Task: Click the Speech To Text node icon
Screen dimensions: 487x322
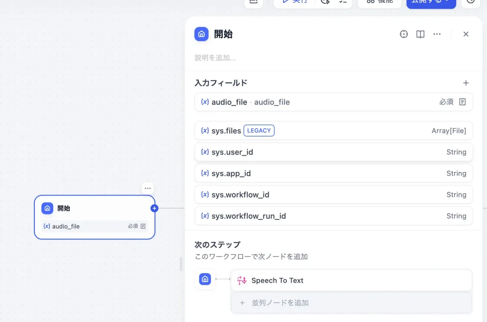Action: tap(242, 280)
